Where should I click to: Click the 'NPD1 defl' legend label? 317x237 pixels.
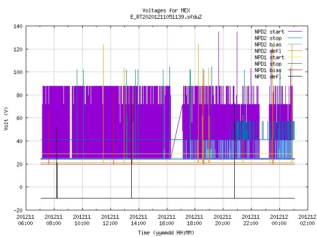[268, 77]
